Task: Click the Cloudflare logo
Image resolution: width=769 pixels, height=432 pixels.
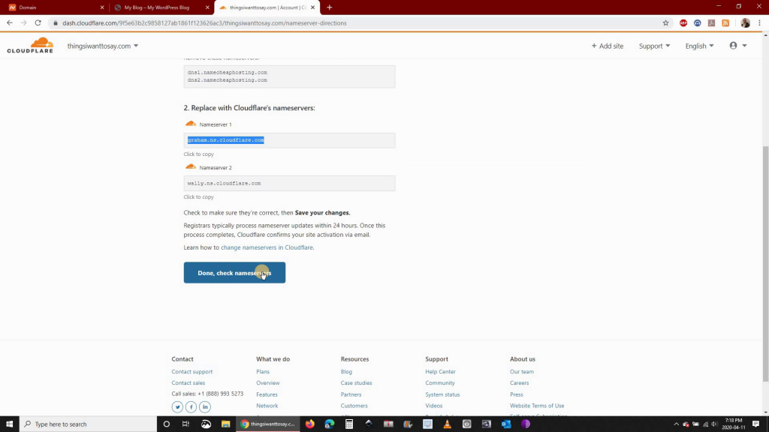Action: 30,45
